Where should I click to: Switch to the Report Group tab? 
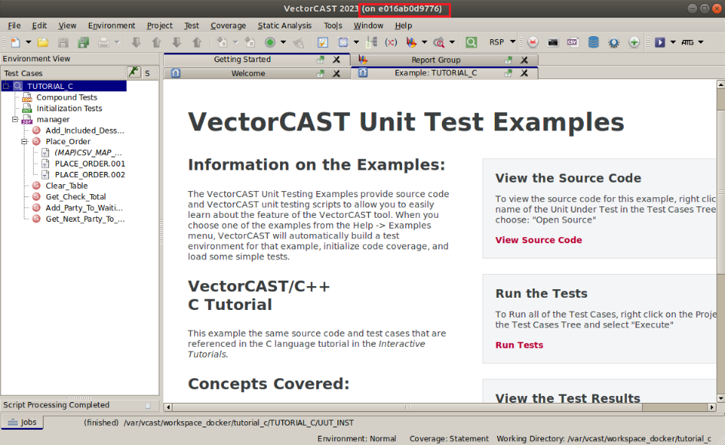click(436, 60)
